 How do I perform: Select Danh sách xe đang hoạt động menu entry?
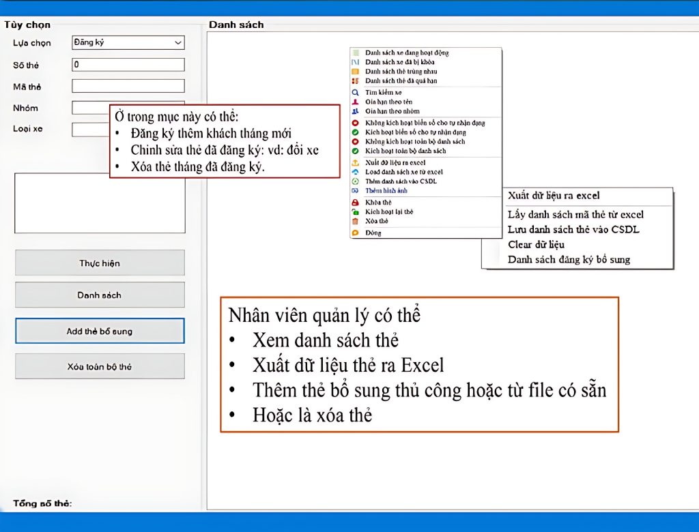pos(407,53)
